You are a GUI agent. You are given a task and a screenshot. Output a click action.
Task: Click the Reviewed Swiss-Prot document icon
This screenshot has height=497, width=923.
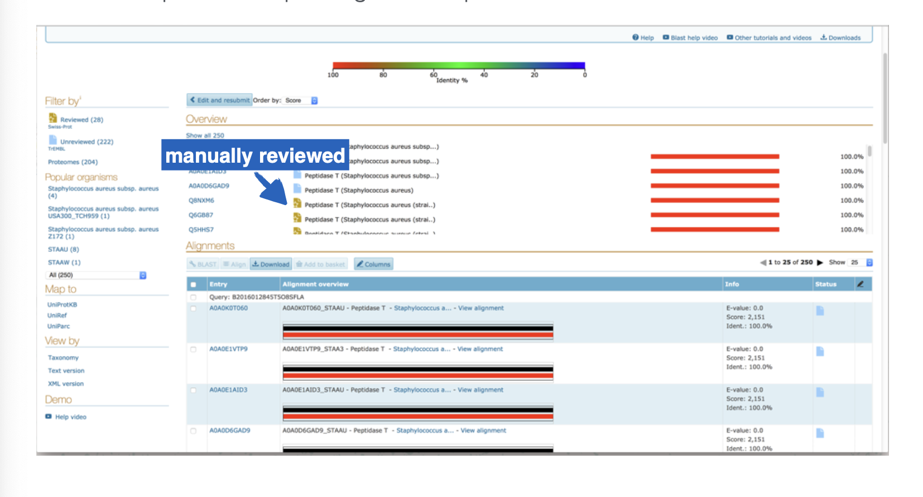coord(53,118)
